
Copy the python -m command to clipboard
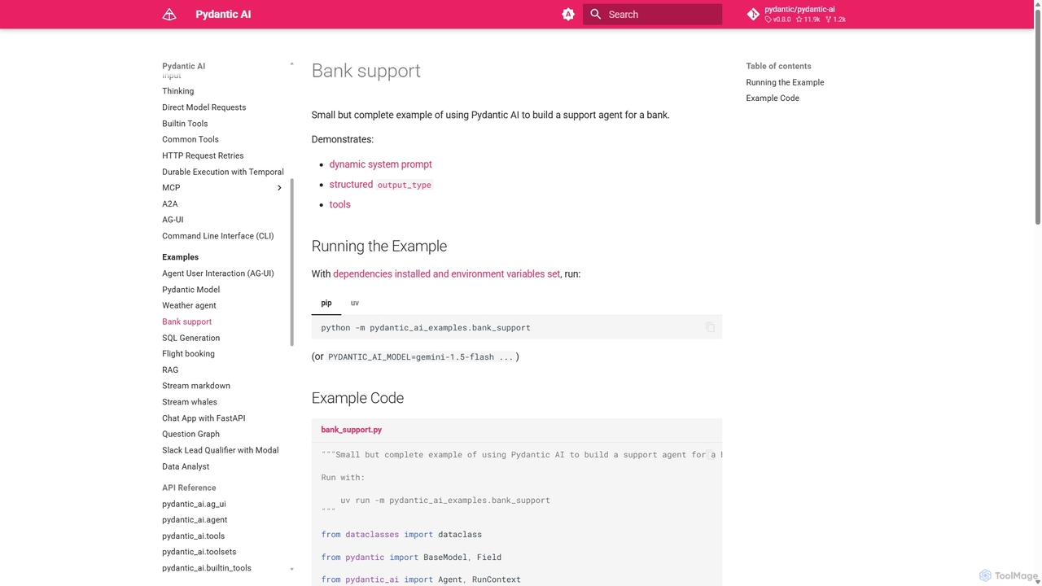(x=710, y=327)
